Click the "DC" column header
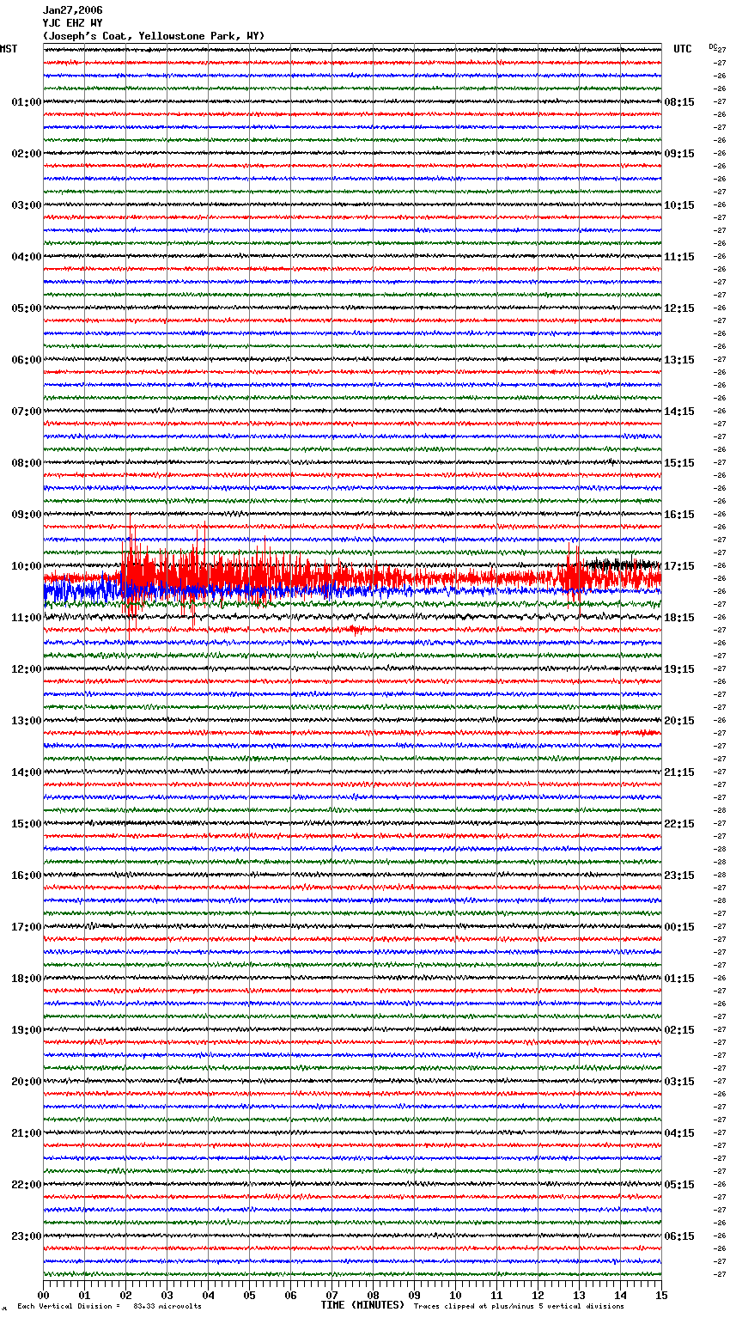This screenshot has width=730, height=1318. point(712,46)
